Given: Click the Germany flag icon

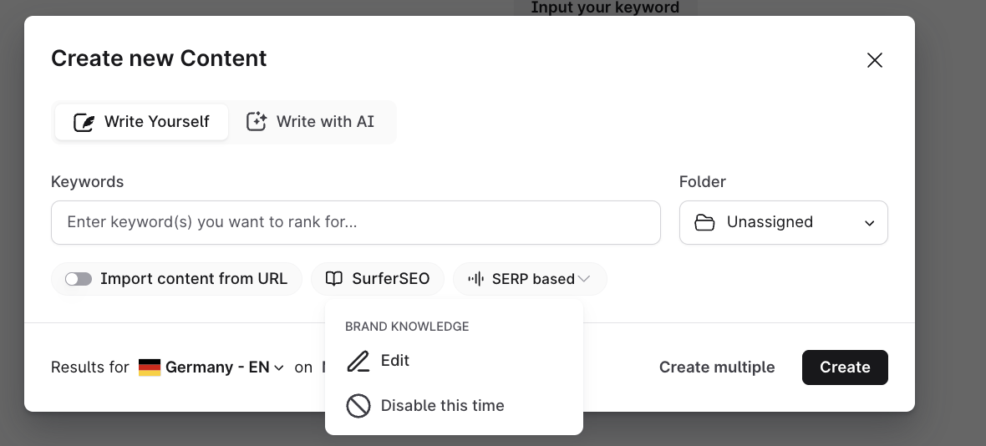Looking at the screenshot, I should click(x=150, y=367).
